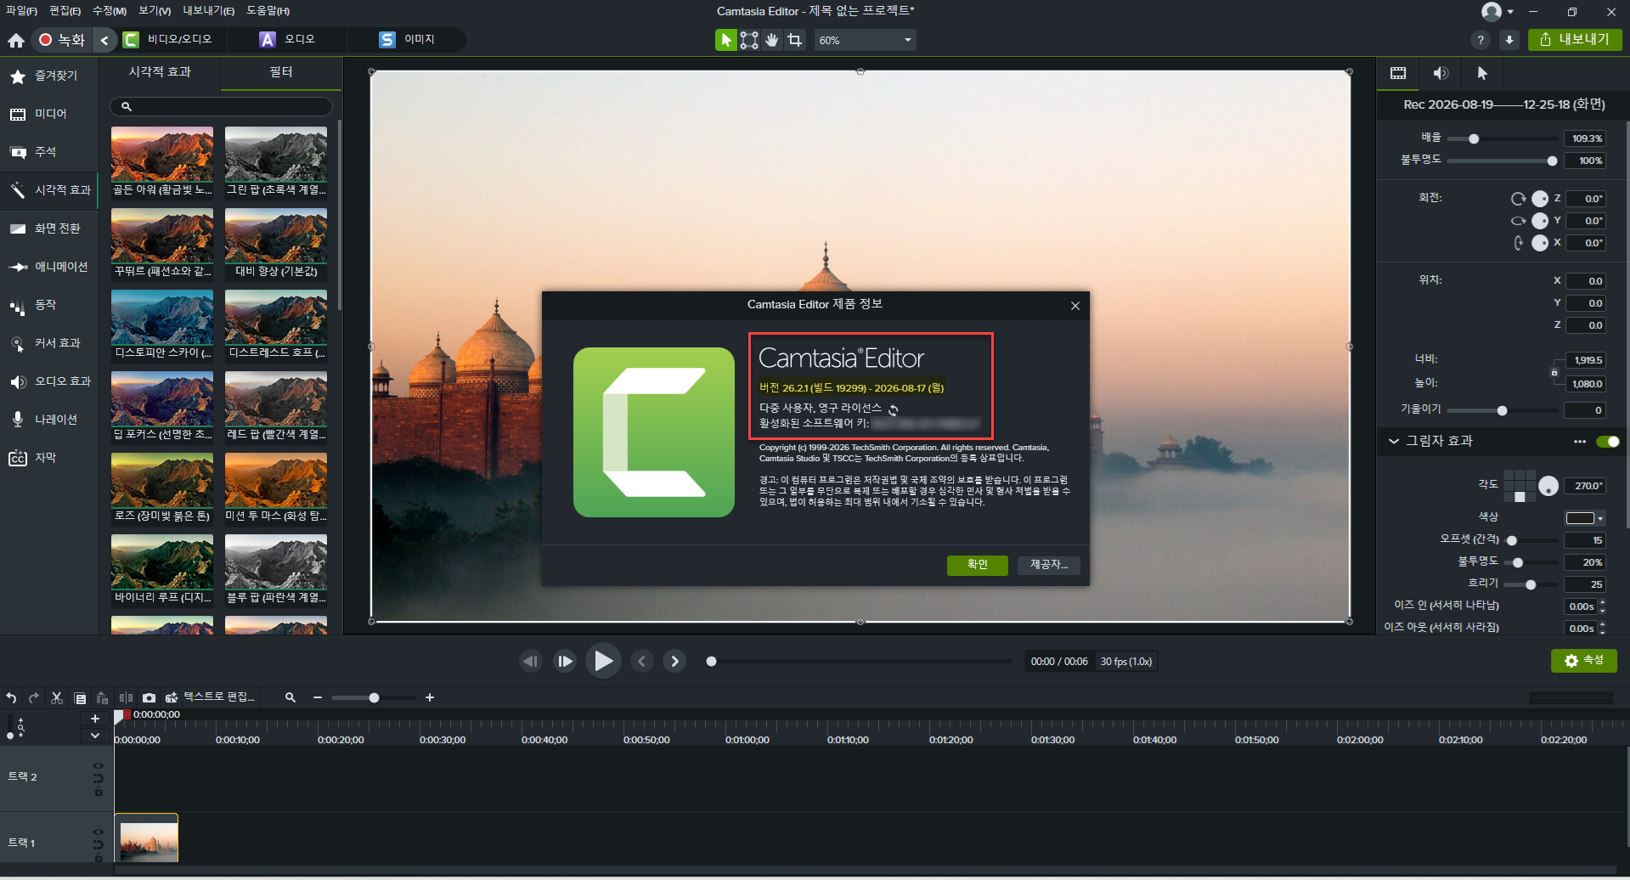Undo the last action in timeline toolbar
Image resolution: width=1630 pixels, height=880 pixels.
(11, 697)
